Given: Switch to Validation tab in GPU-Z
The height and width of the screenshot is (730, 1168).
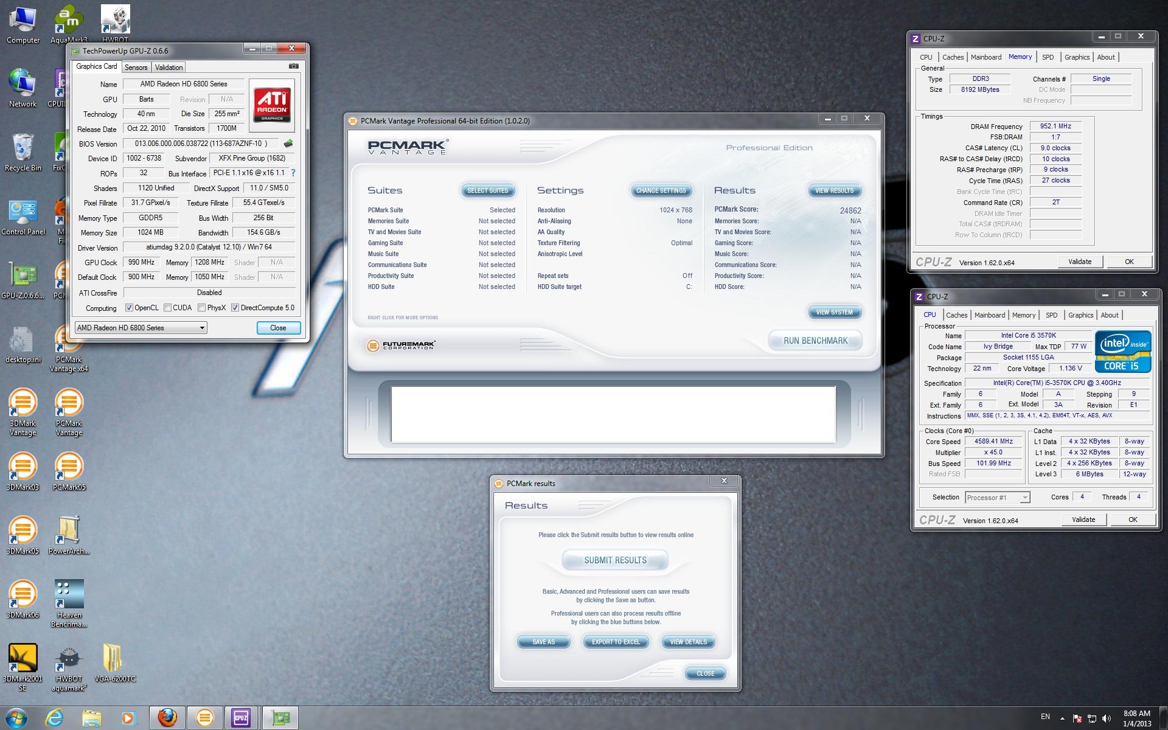Looking at the screenshot, I should click(x=169, y=68).
